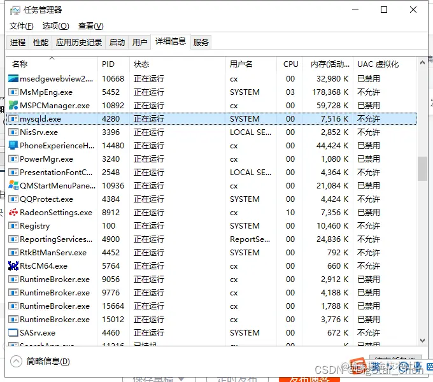Screen dimensions: 433x382
Task: Click the scrollbar up arrow
Action: pos(422,62)
